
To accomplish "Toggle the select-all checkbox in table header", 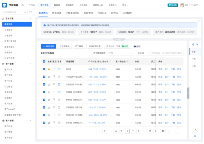I will (x=44, y=61).
